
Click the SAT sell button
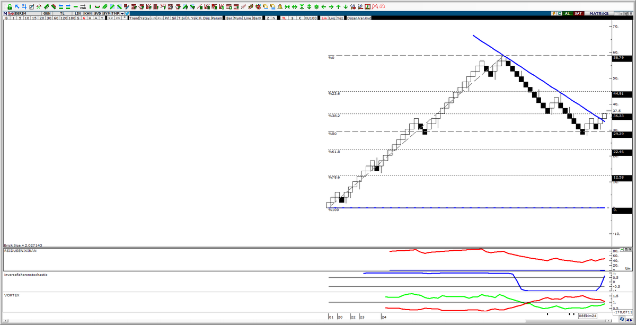pos(578,13)
